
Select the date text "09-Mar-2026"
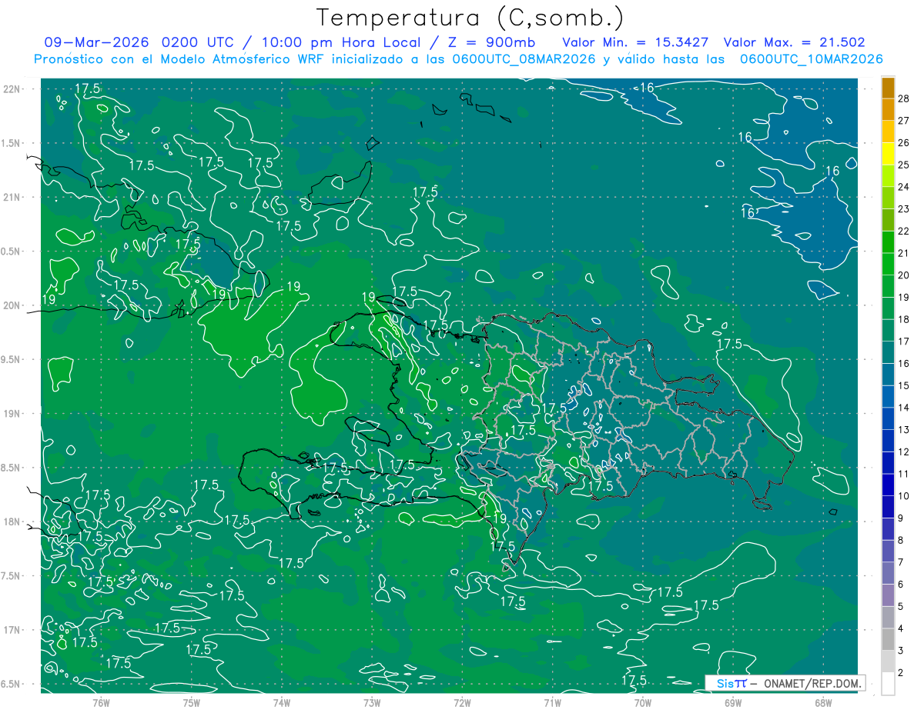tap(98, 43)
